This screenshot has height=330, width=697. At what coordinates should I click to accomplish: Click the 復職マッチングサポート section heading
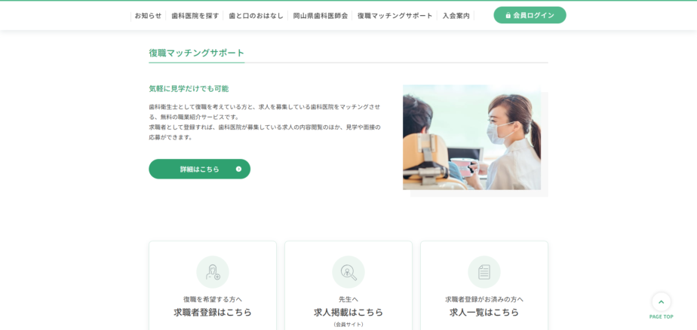196,53
